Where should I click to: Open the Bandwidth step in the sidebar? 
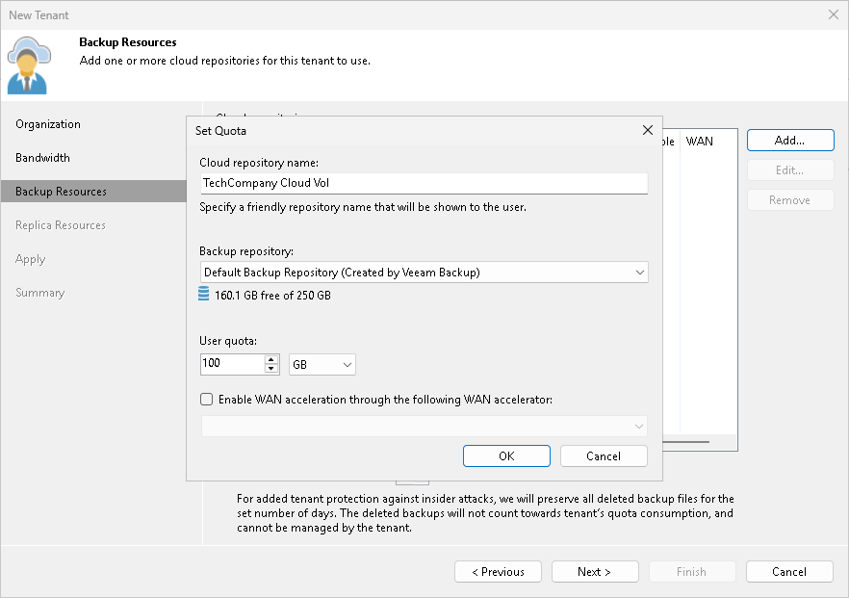43,157
